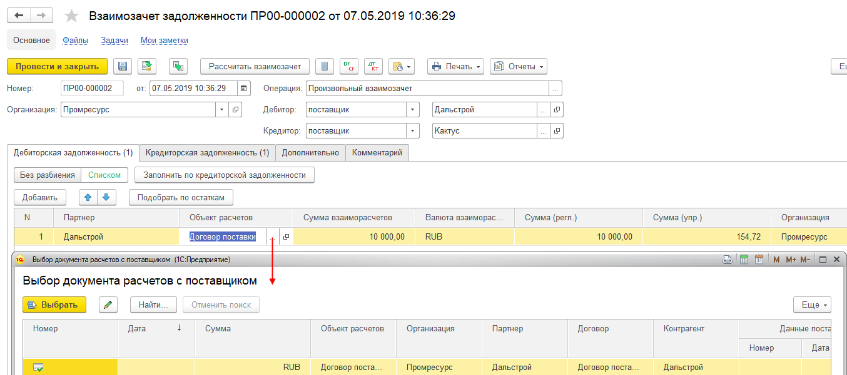Click the Провести и закрыть button
The width and height of the screenshot is (847, 375).
click(57, 66)
